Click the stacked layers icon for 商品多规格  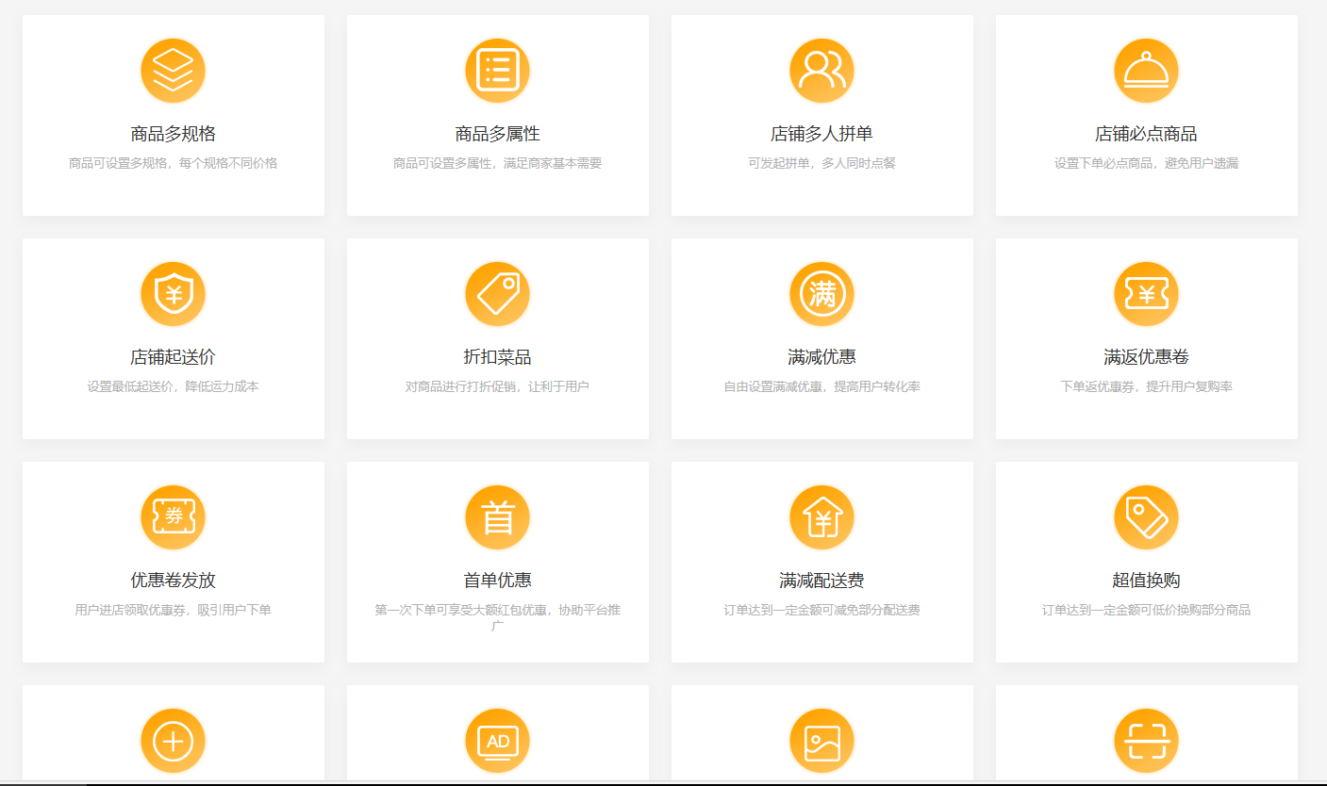pyautogui.click(x=173, y=71)
